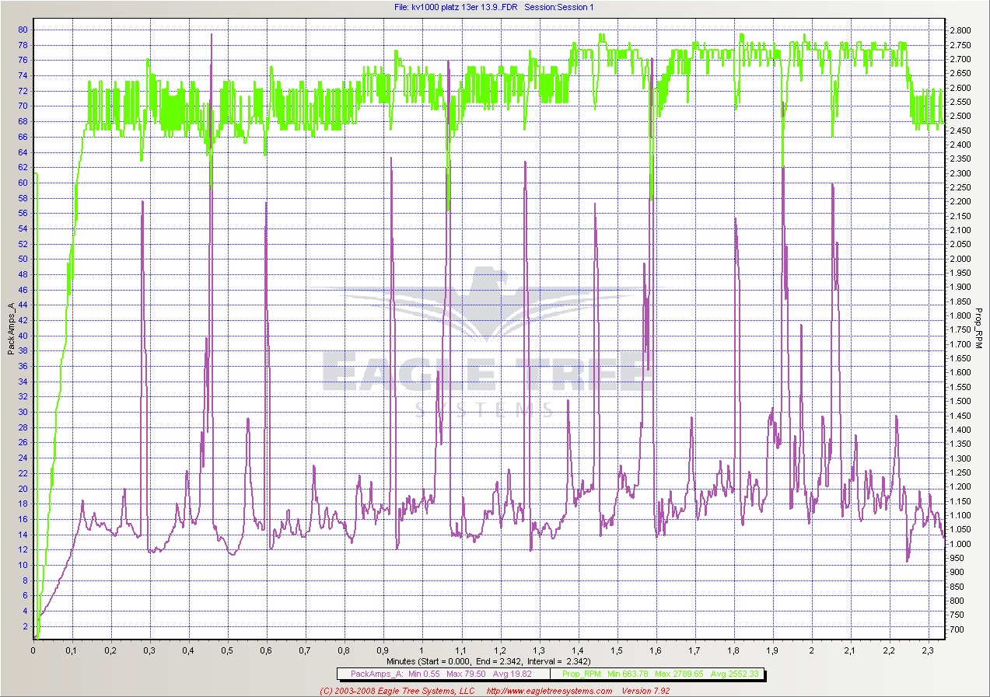Viewport: 990px width, 697px height.
Task: Select the PackAmps_A legend entry
Action: [x=442, y=674]
